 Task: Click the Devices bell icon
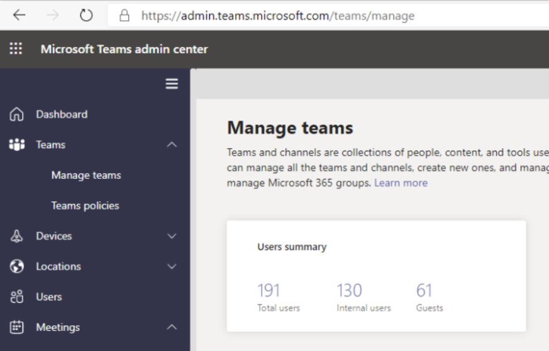pos(17,236)
